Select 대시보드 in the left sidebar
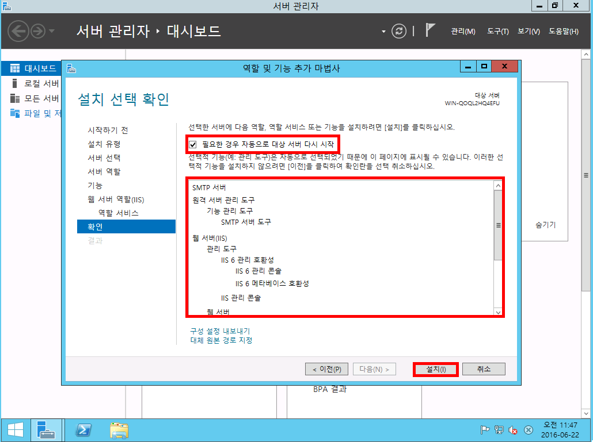 (32, 68)
